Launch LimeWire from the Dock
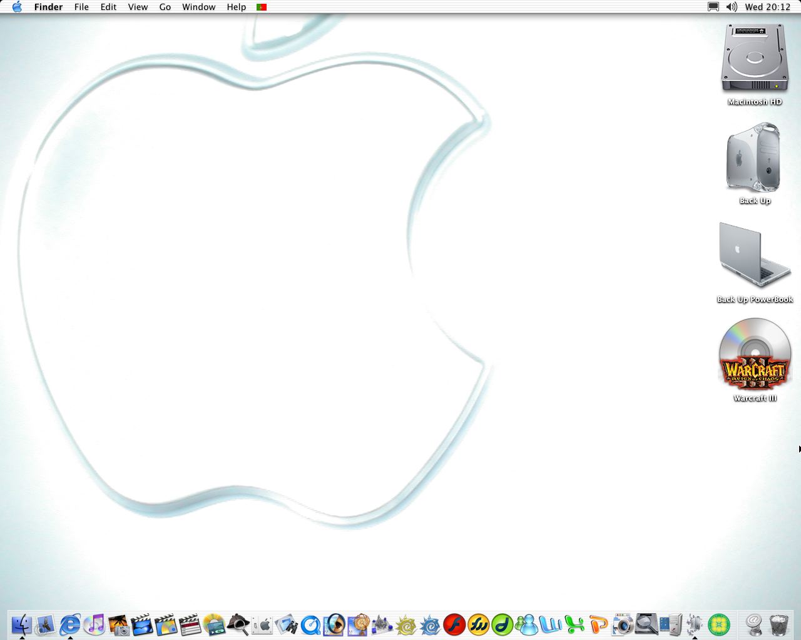 [x=718, y=624]
